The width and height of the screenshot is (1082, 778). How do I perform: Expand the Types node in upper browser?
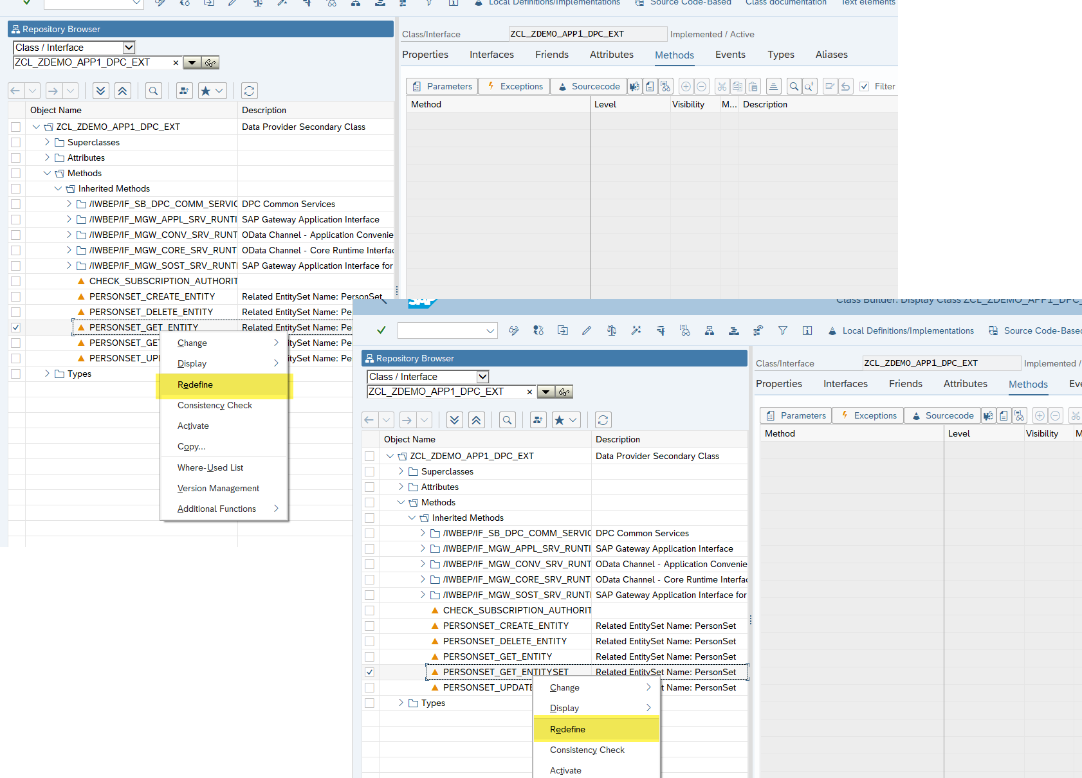pos(47,374)
